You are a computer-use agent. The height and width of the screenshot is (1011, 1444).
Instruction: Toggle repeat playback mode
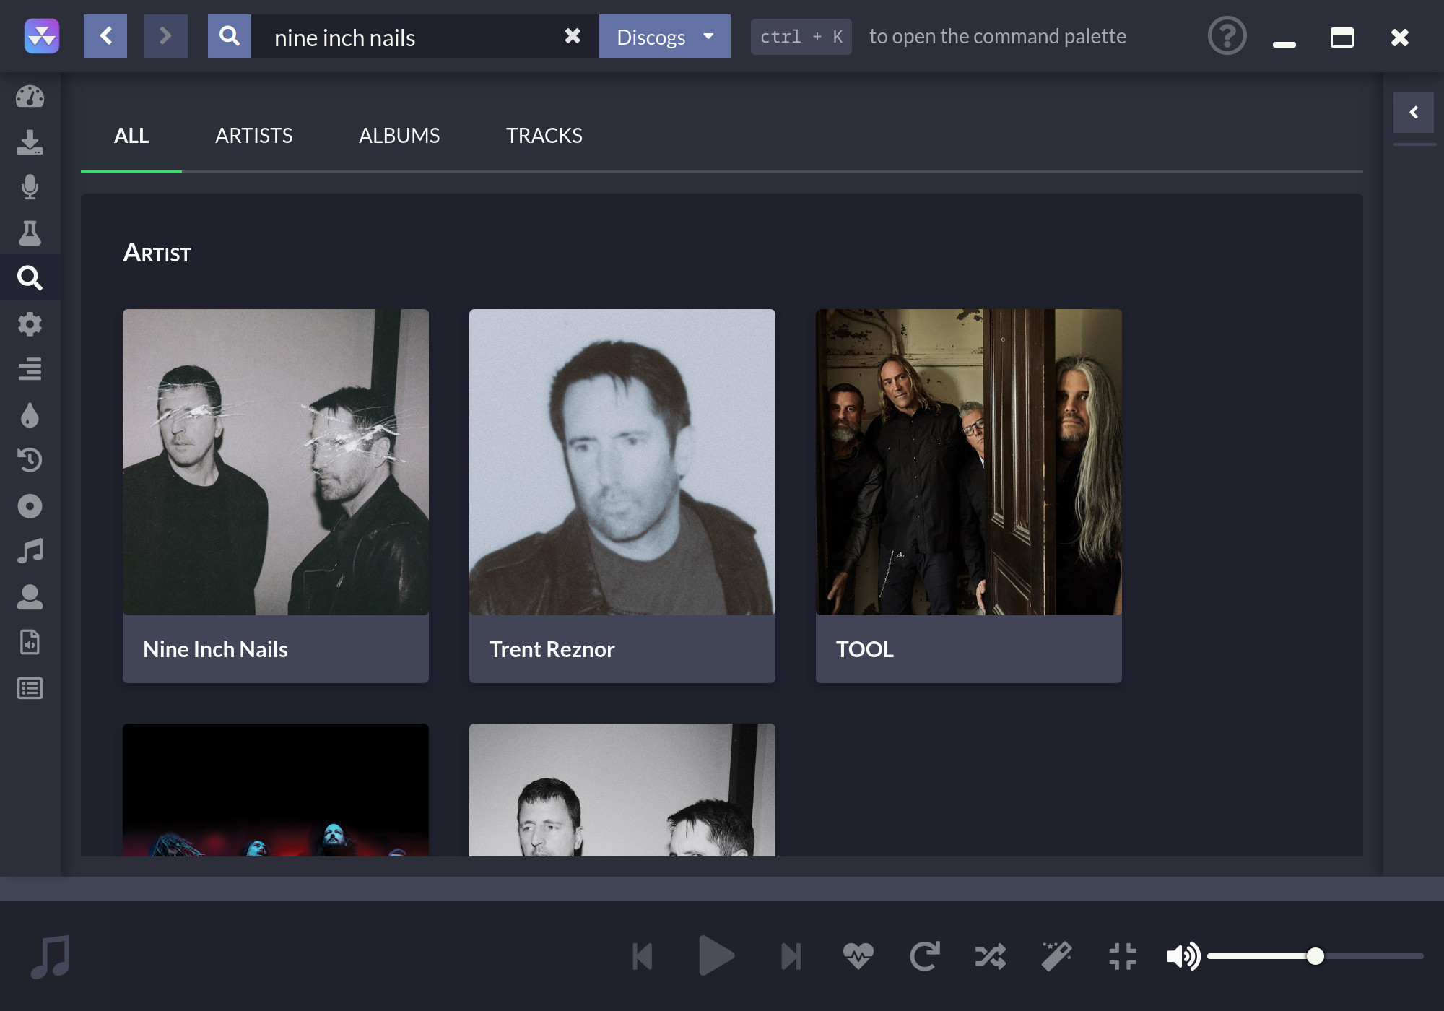click(x=925, y=956)
